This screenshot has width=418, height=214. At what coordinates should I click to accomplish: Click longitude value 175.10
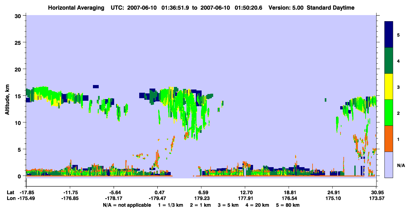coord(332,199)
